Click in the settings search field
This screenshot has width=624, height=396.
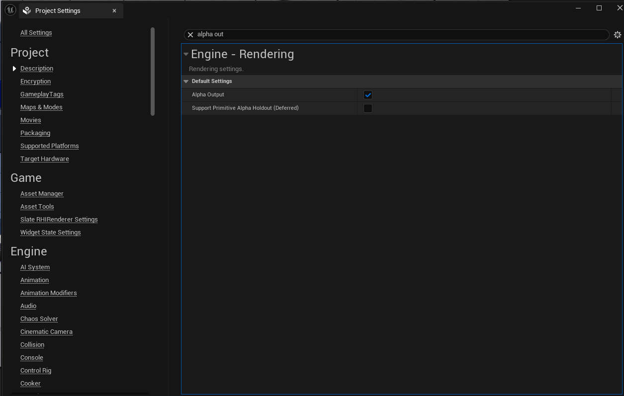point(398,34)
